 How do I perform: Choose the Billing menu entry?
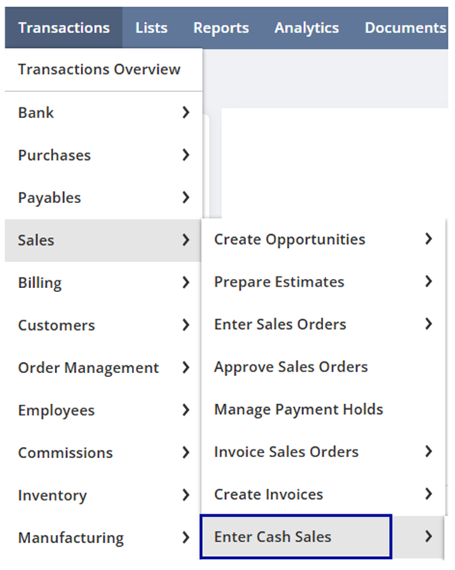[103, 283]
